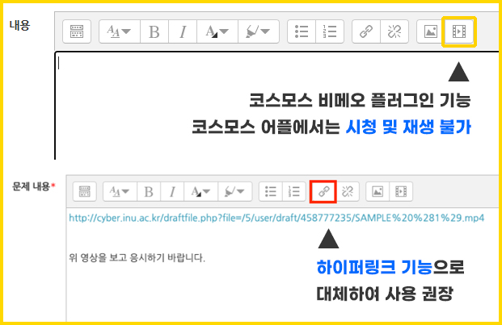Screen dimensions: 502x325
Task: Apply italic in 내용 editor
Action: [183, 31]
